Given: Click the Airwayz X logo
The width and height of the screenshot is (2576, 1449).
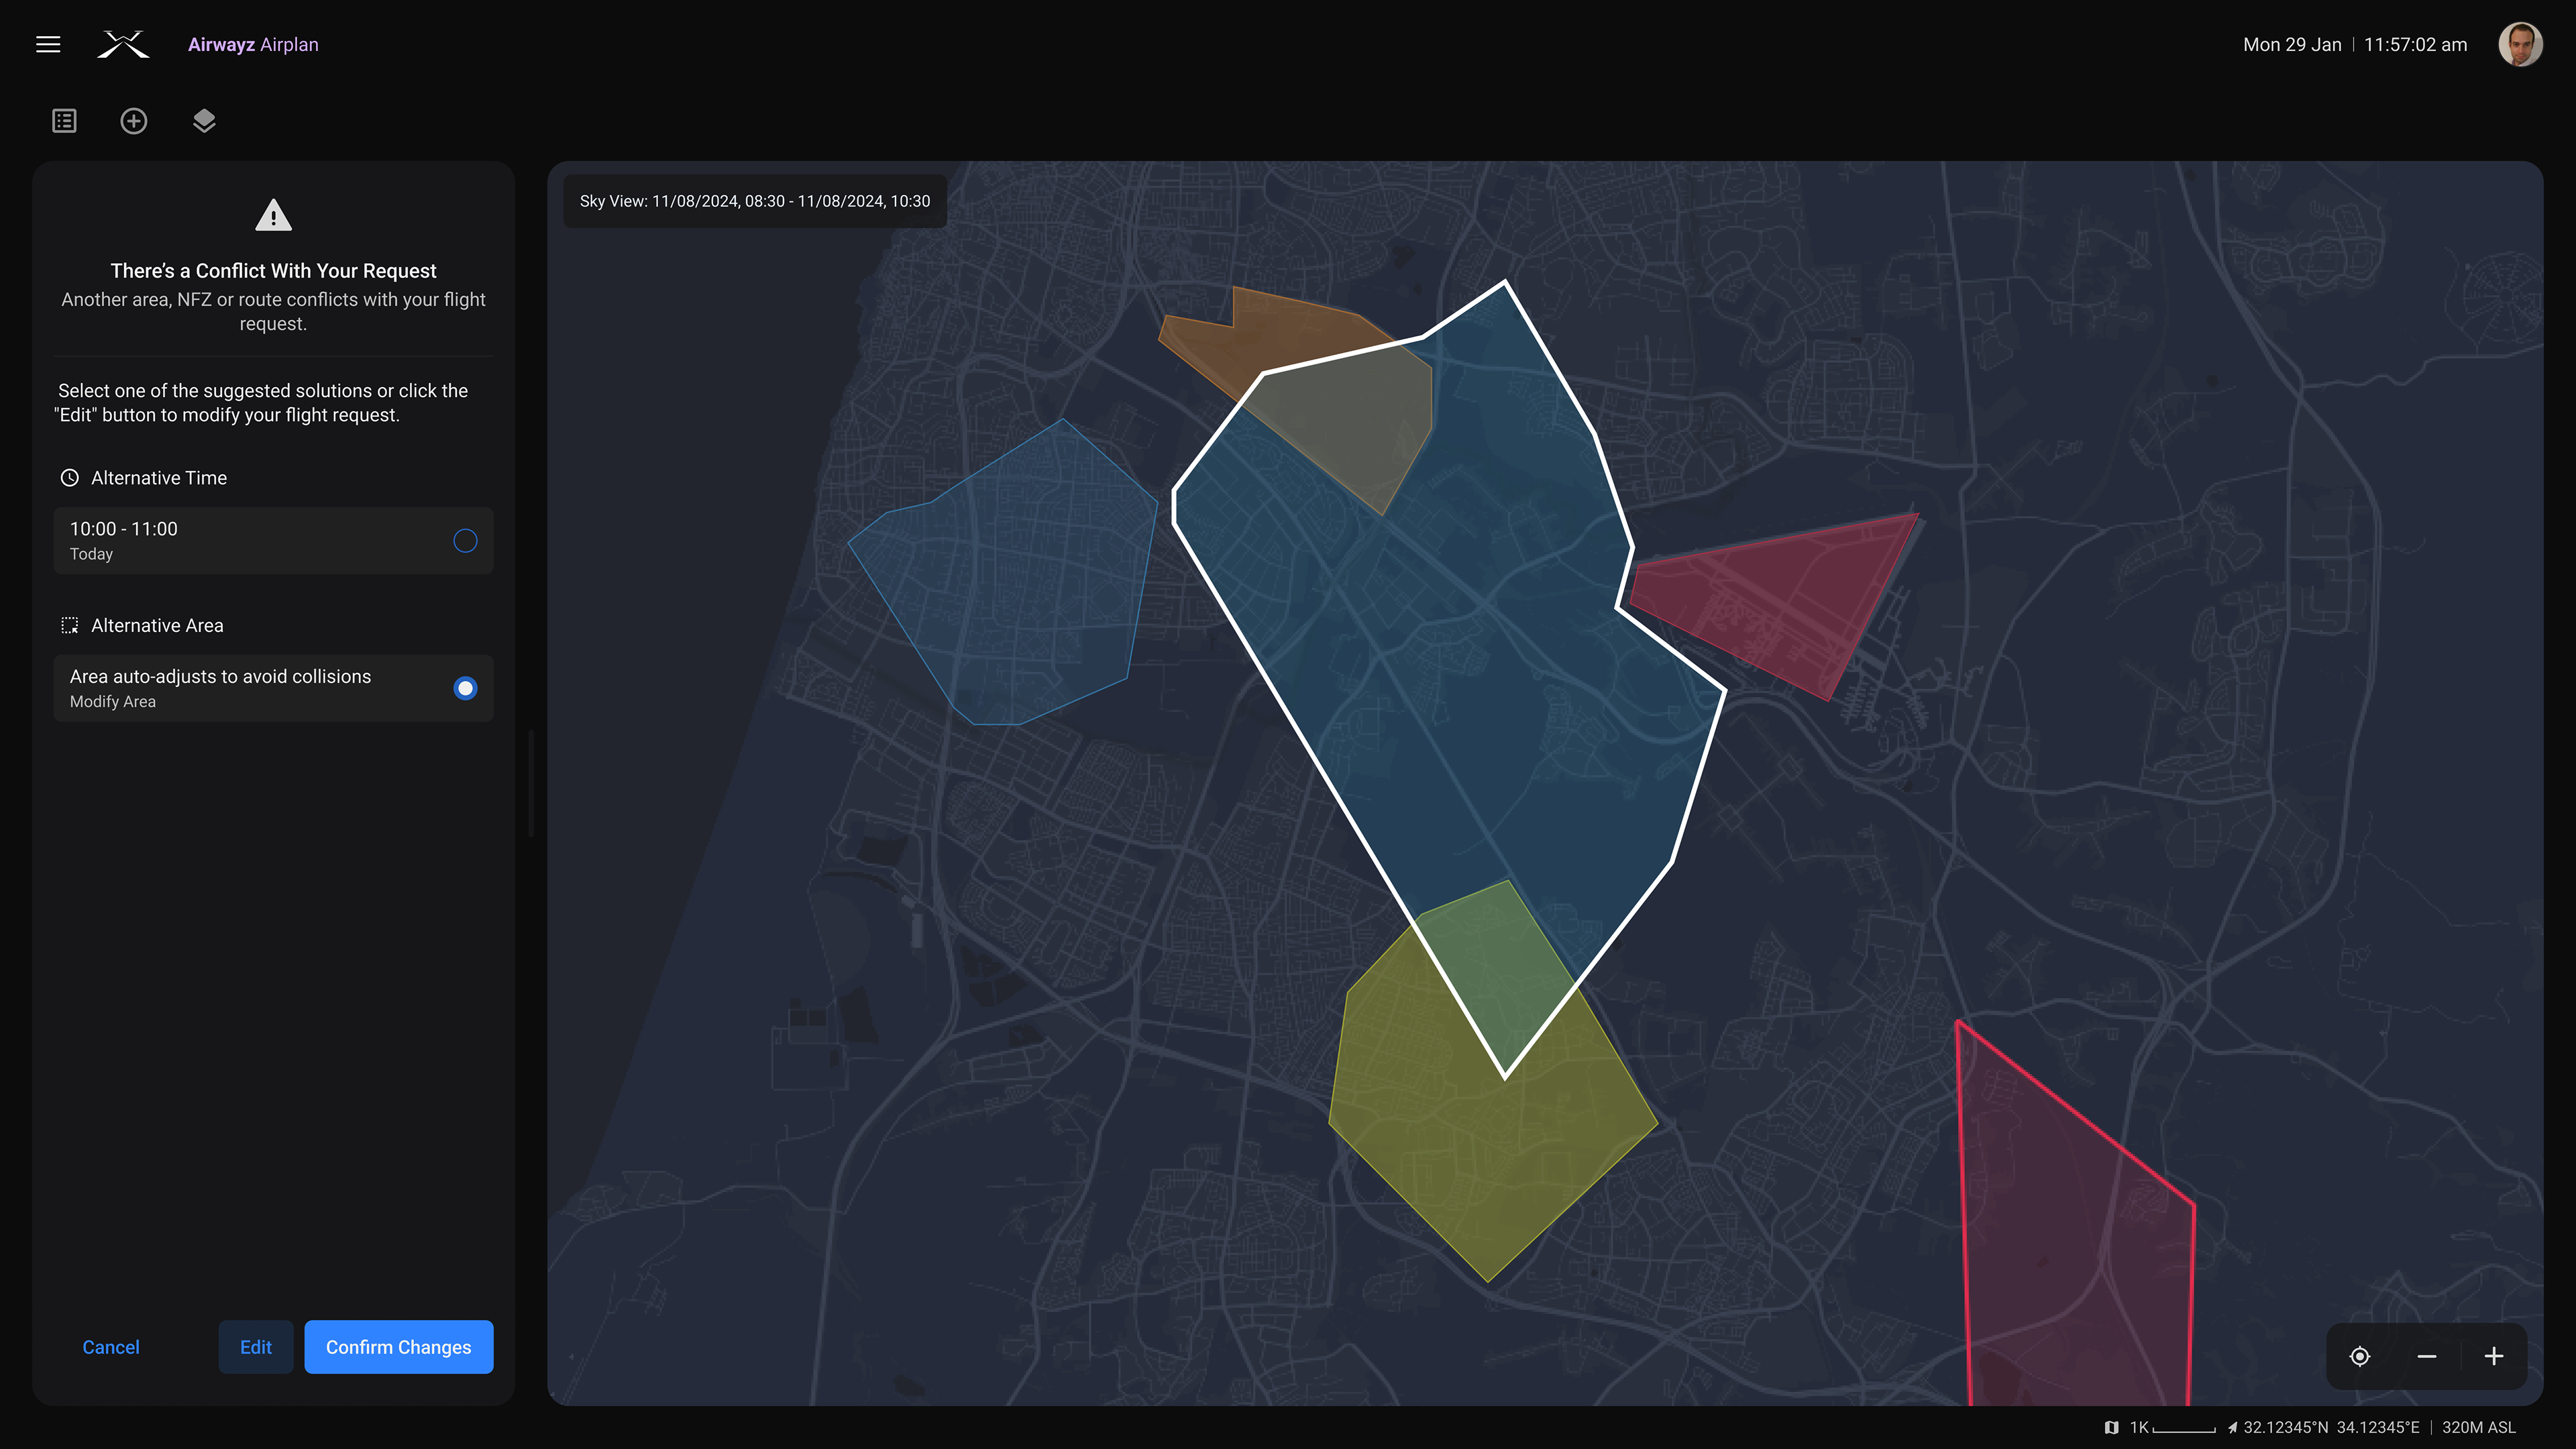Looking at the screenshot, I should pos(123,44).
